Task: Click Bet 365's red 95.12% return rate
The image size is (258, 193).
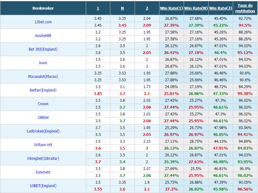Action: point(245,52)
